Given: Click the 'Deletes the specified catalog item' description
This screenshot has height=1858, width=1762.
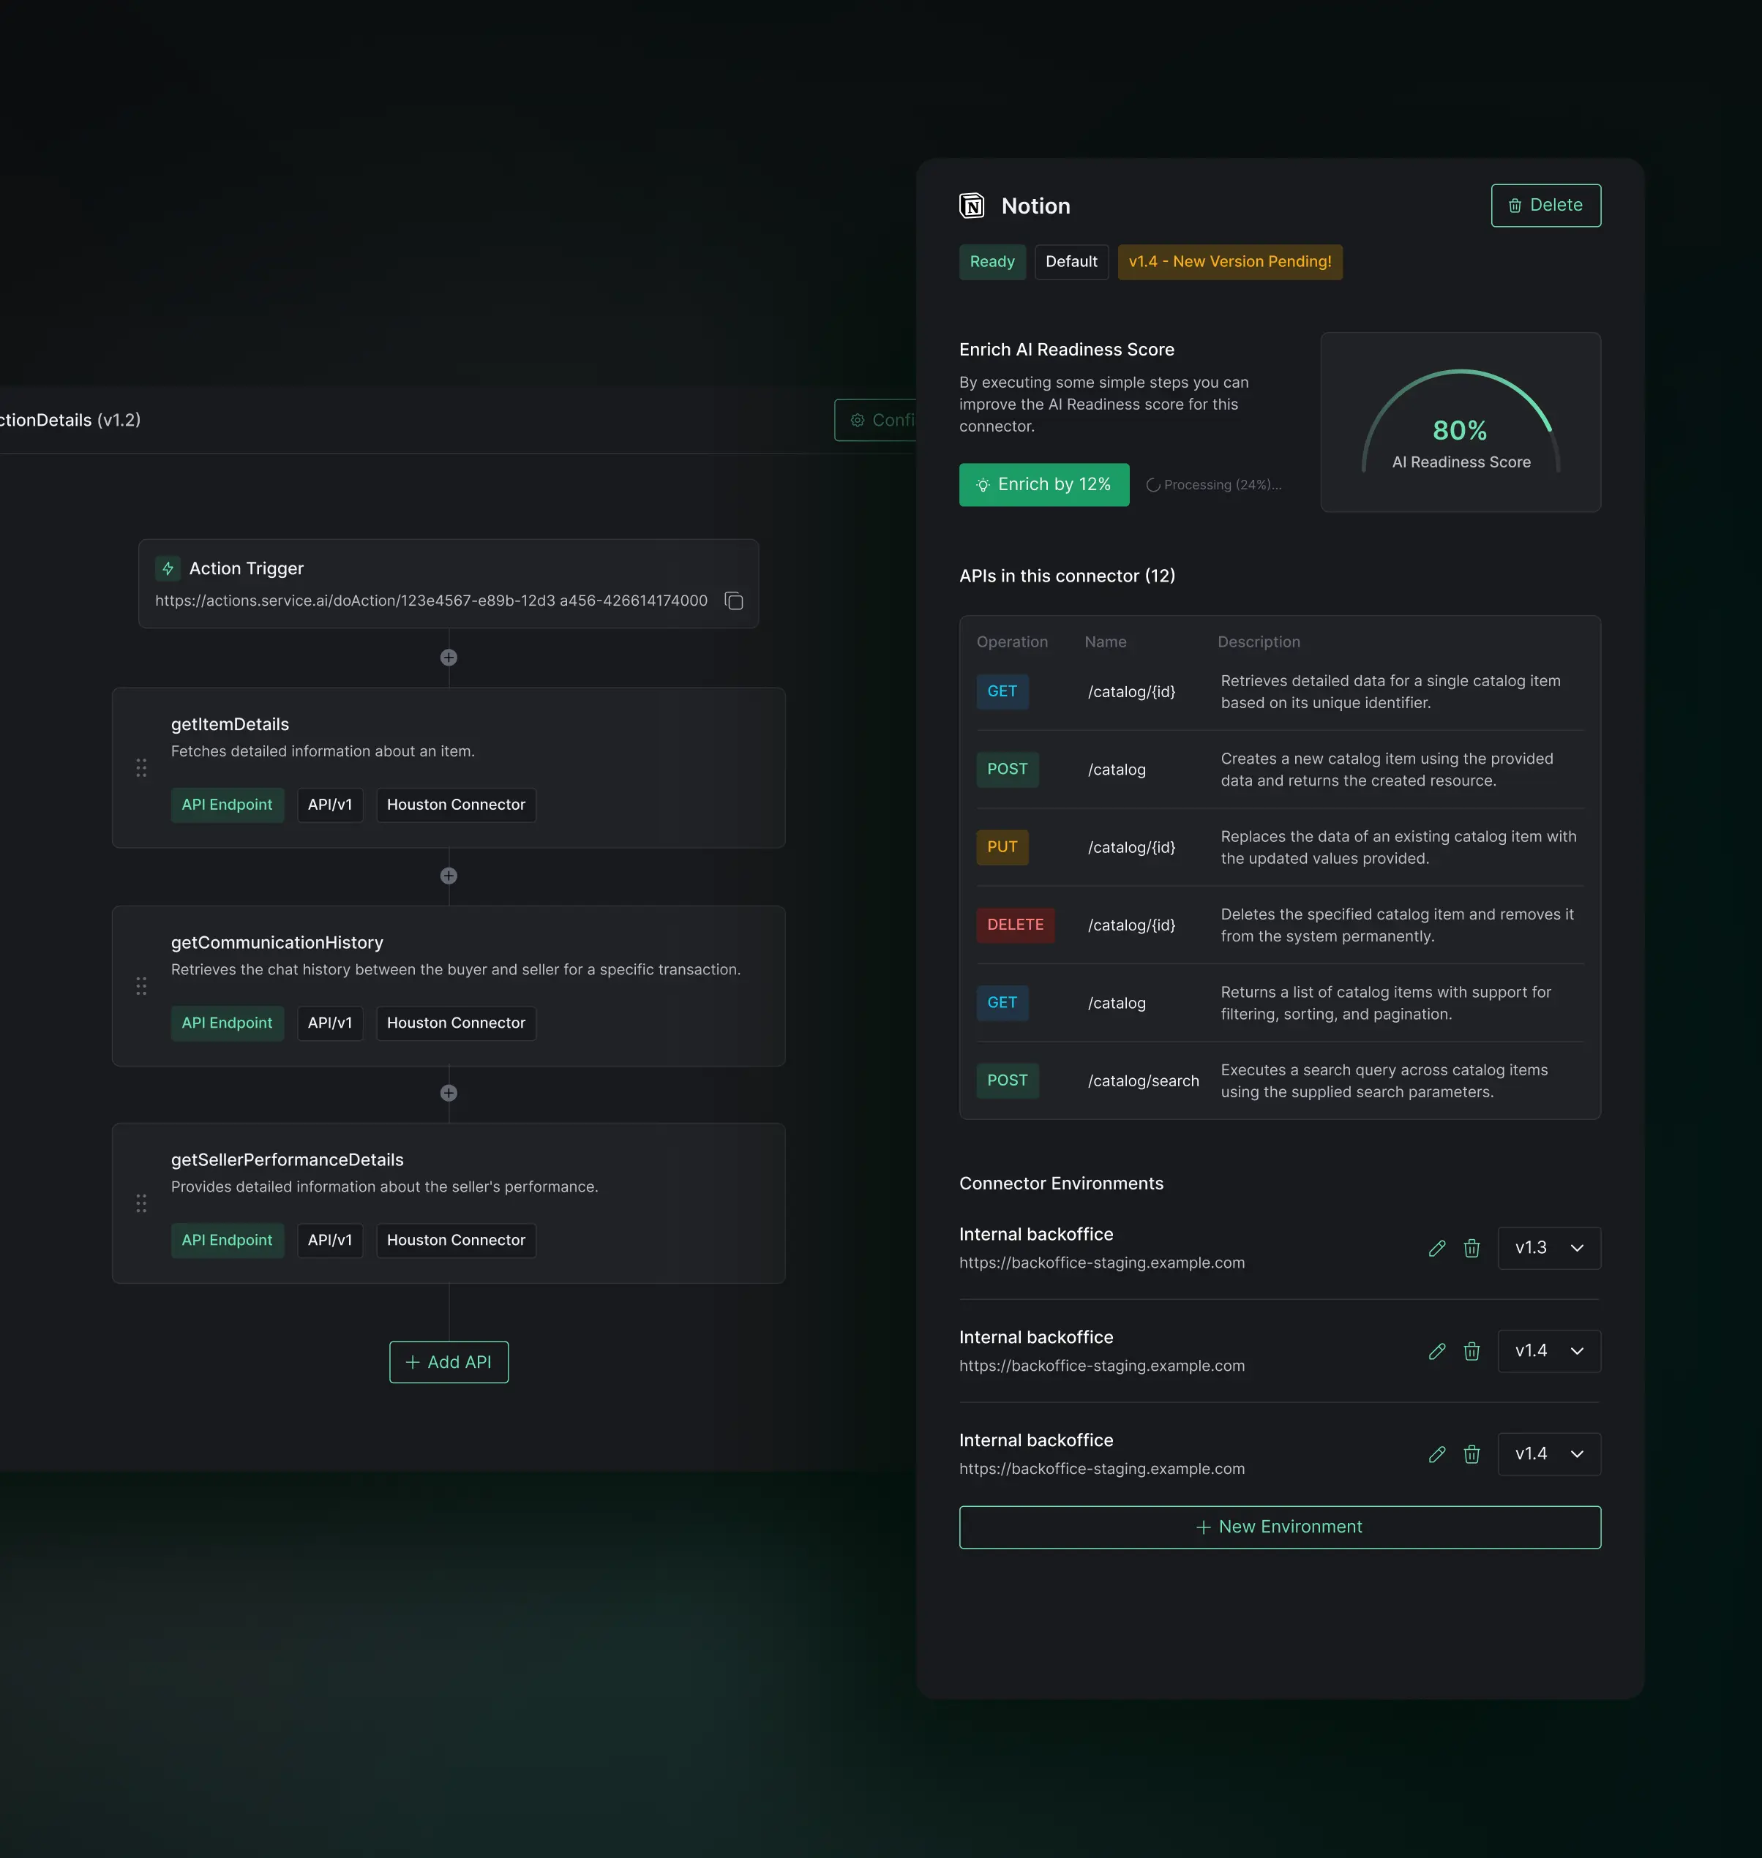Looking at the screenshot, I should 1398,926.
